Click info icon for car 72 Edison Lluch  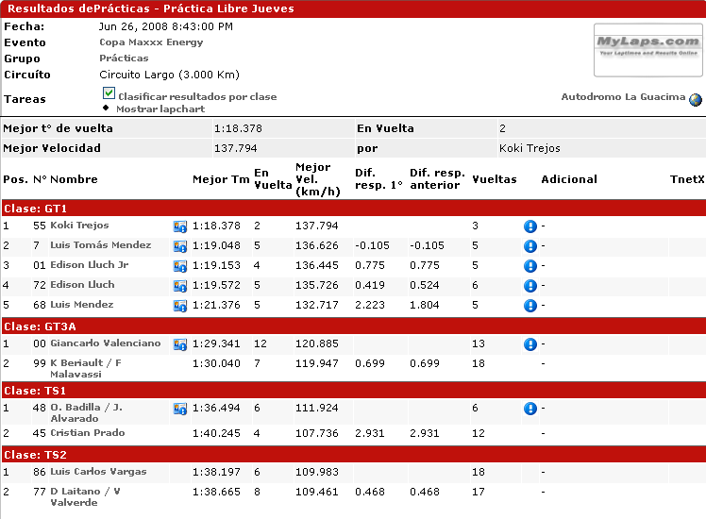coord(530,286)
